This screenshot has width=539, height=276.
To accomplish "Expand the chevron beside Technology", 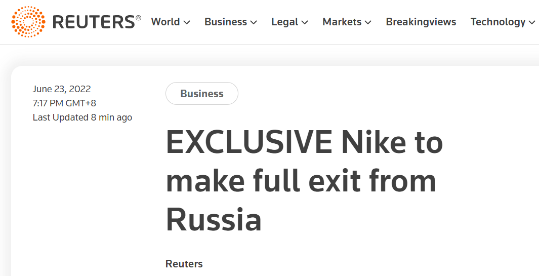I will [x=532, y=23].
